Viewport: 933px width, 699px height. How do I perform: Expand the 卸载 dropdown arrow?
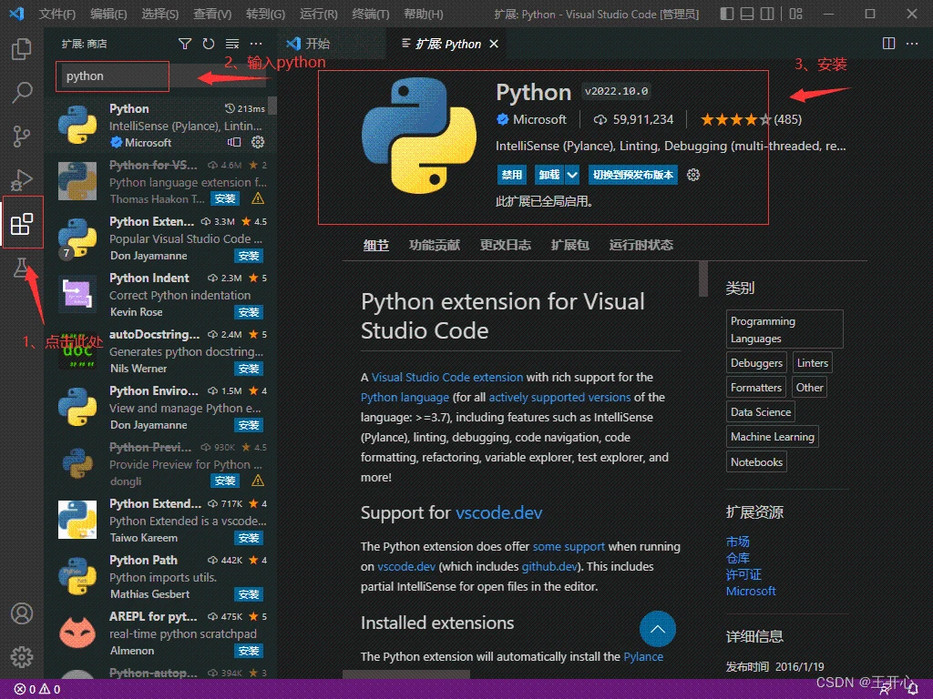pos(572,175)
